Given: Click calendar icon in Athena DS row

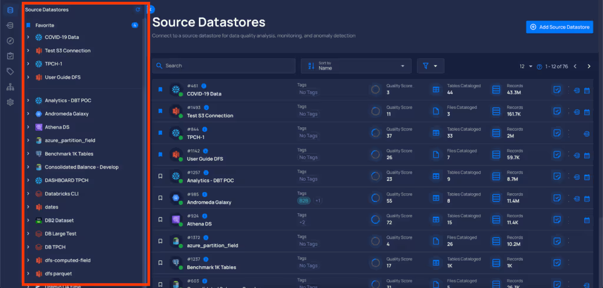Looking at the screenshot, I should [x=587, y=221].
